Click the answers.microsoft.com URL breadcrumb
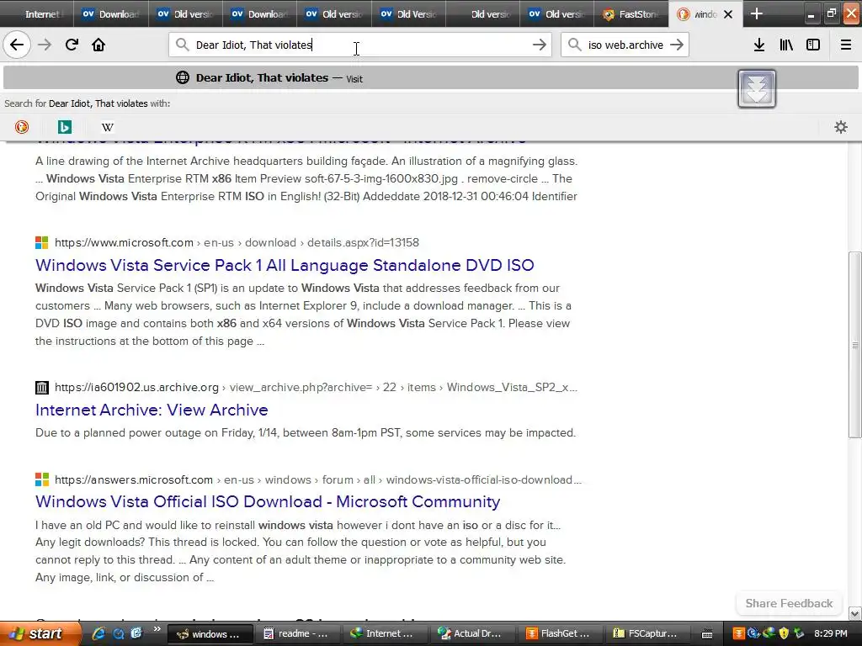This screenshot has width=862, height=646. point(317,479)
